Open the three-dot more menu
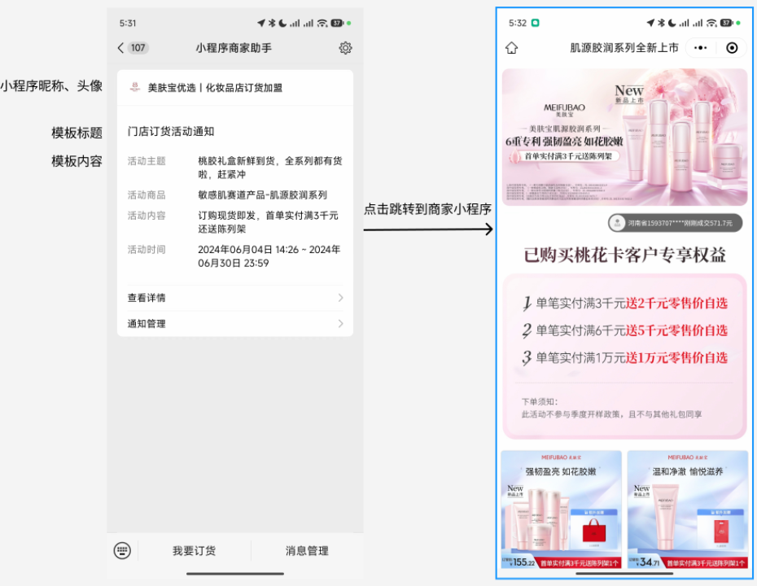Viewport: 757px width, 586px height. click(x=701, y=48)
